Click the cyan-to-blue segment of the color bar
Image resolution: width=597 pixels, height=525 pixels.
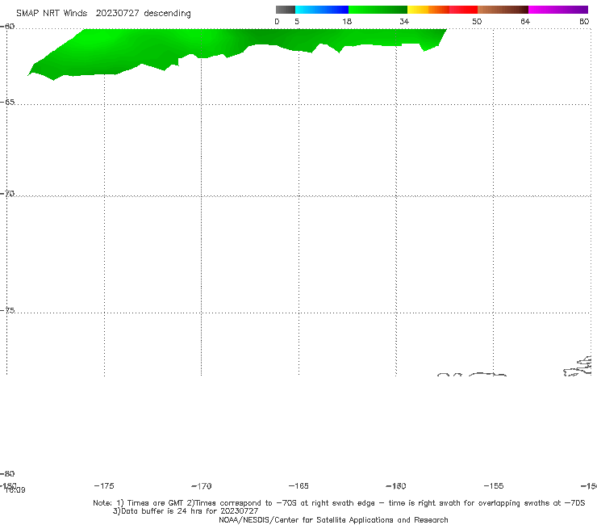[x=322, y=10]
